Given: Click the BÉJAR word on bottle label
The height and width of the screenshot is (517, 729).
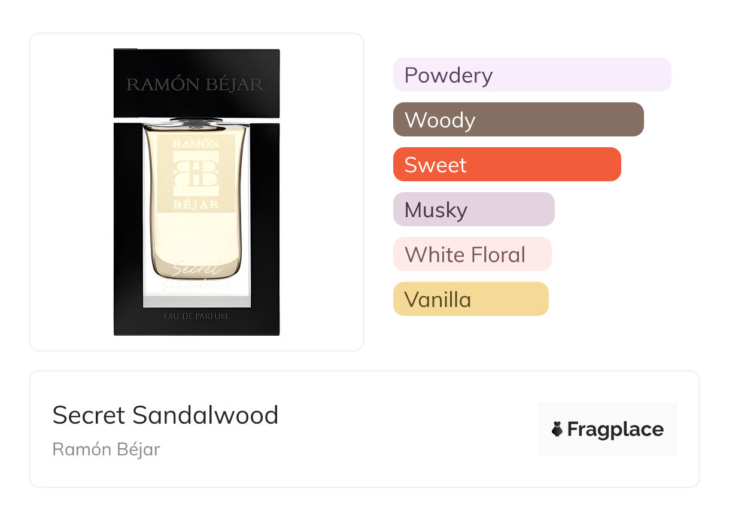Looking at the screenshot, I should pyautogui.click(x=195, y=205).
